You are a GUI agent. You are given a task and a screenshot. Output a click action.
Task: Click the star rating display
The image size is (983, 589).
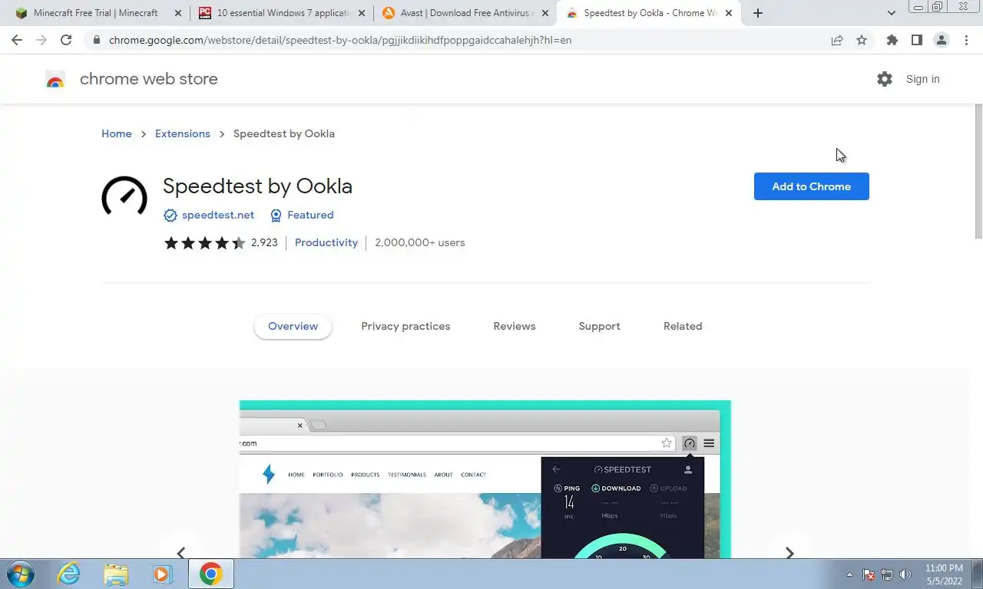pyautogui.click(x=204, y=243)
